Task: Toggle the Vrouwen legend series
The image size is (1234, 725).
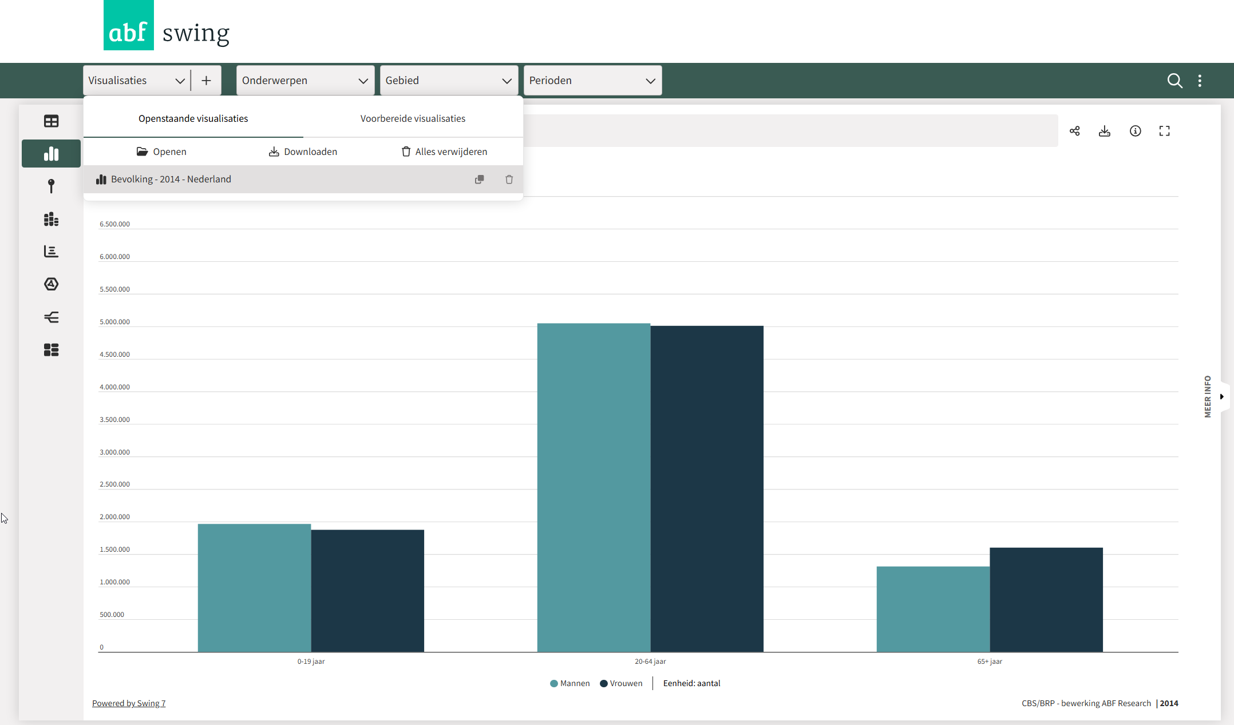Action: coord(621,683)
